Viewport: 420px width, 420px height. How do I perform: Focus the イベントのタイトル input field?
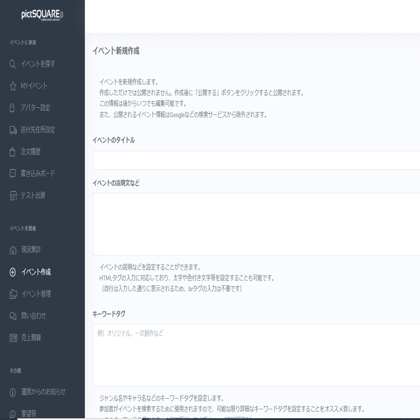click(256, 160)
